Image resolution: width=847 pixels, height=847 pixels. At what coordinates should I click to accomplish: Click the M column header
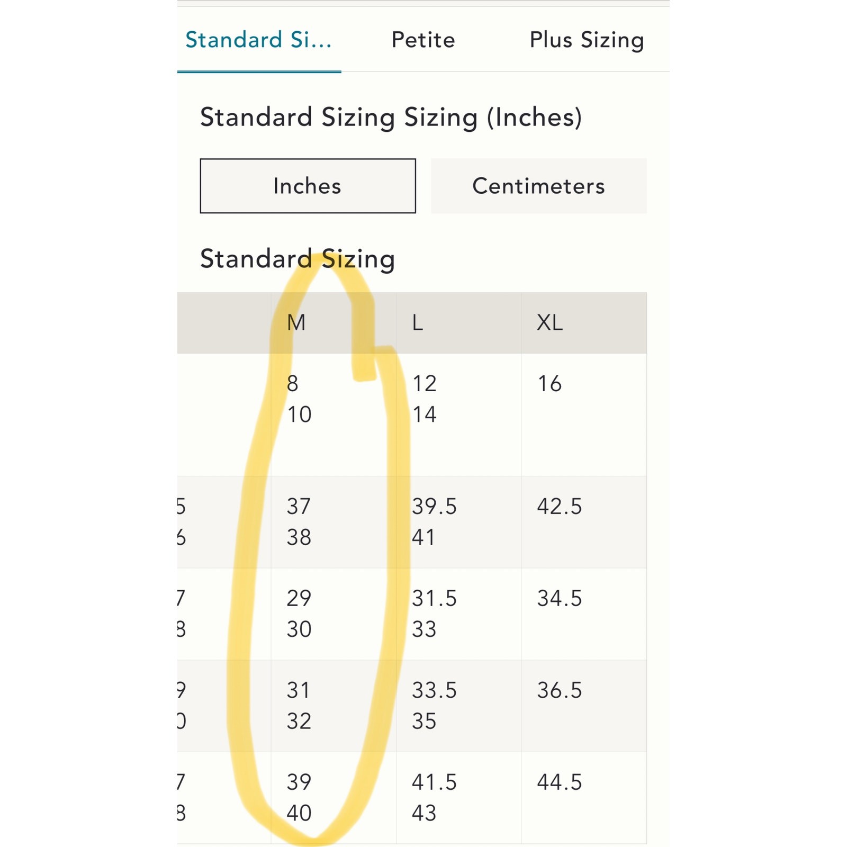[296, 322]
